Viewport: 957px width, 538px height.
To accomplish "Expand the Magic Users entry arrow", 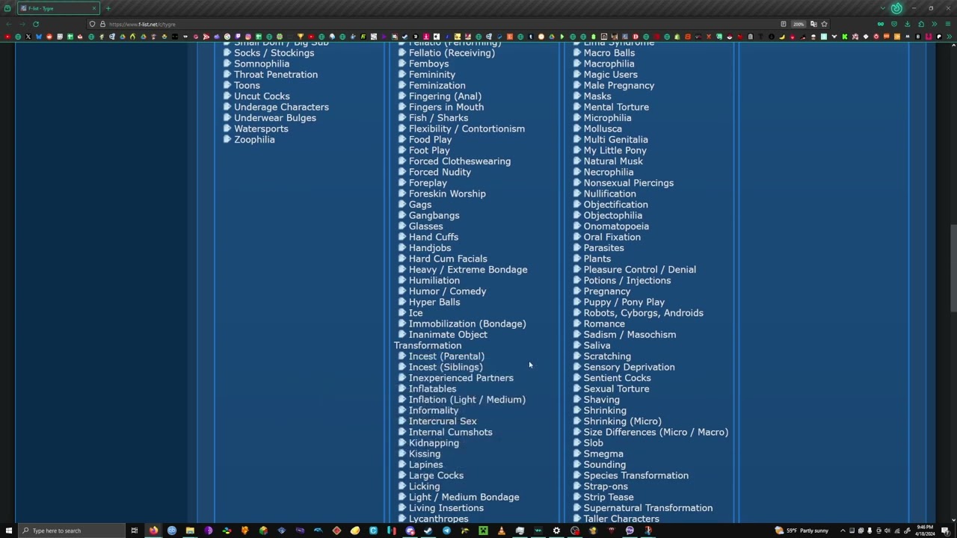I will (x=576, y=74).
